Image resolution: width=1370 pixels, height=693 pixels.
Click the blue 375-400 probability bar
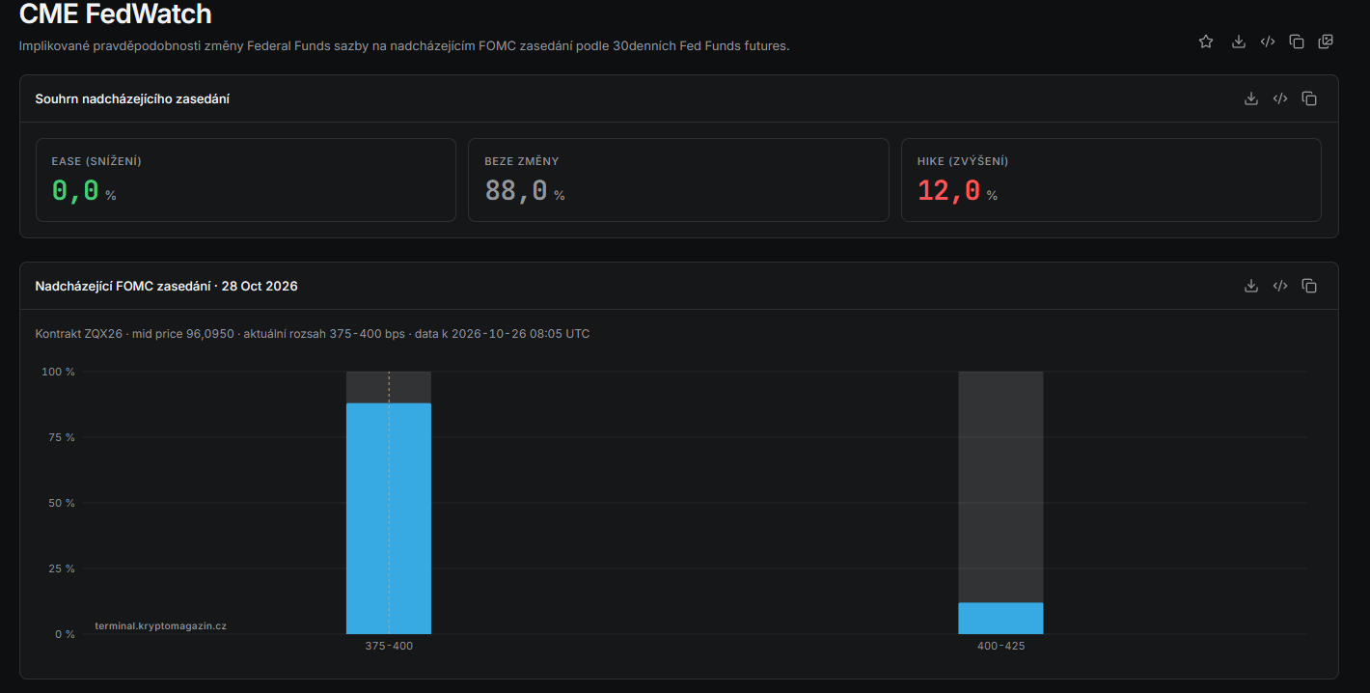[x=389, y=518]
